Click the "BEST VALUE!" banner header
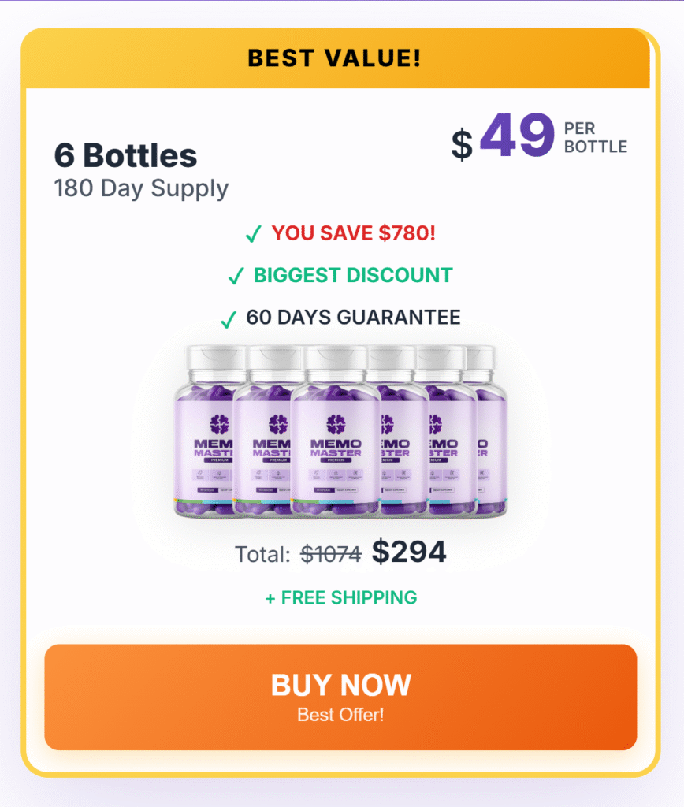 point(334,58)
